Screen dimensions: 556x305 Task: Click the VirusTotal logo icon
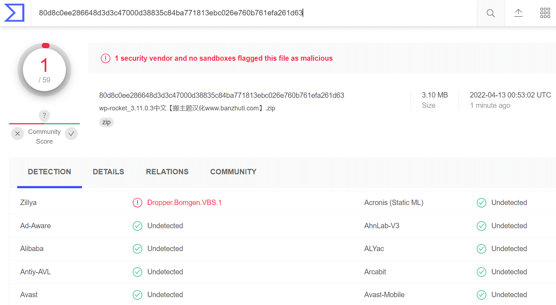(14, 13)
